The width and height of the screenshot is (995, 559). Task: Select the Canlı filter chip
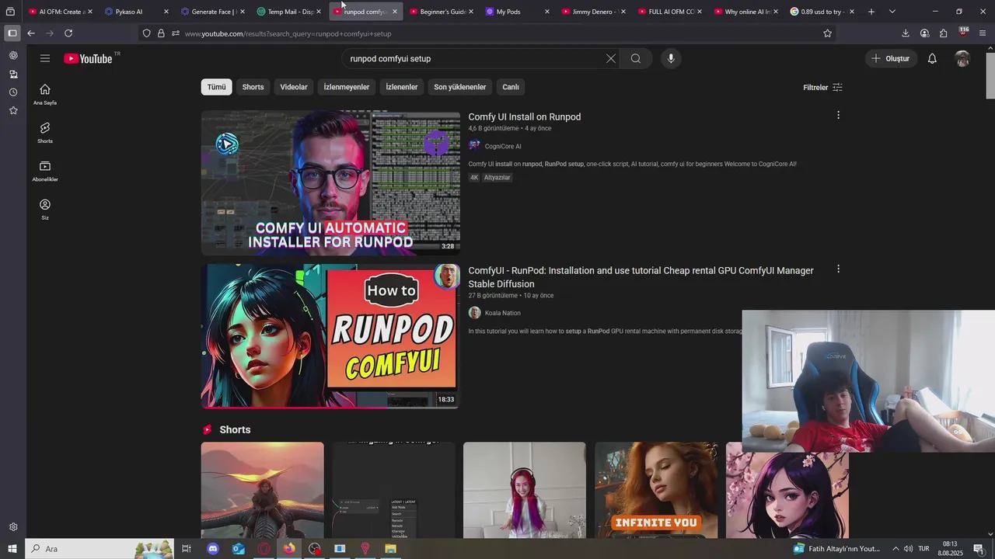click(511, 87)
